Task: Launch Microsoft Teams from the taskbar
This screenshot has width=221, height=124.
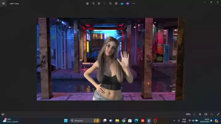Action: pos(111,121)
